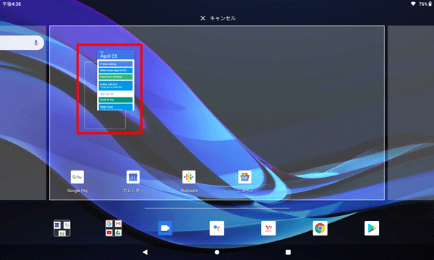Tap the Android back navigation button
The height and width of the screenshot is (260, 434).
point(145,252)
